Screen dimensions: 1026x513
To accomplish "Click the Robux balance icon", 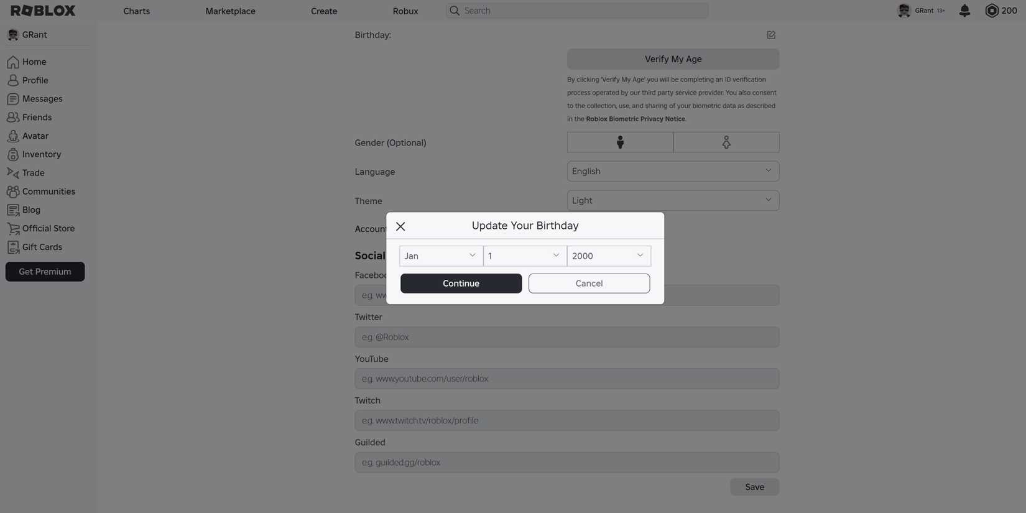I will pyautogui.click(x=992, y=11).
